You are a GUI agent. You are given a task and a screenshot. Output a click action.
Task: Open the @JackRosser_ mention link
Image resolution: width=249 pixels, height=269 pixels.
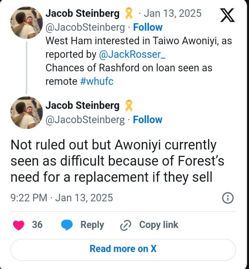click(132, 54)
